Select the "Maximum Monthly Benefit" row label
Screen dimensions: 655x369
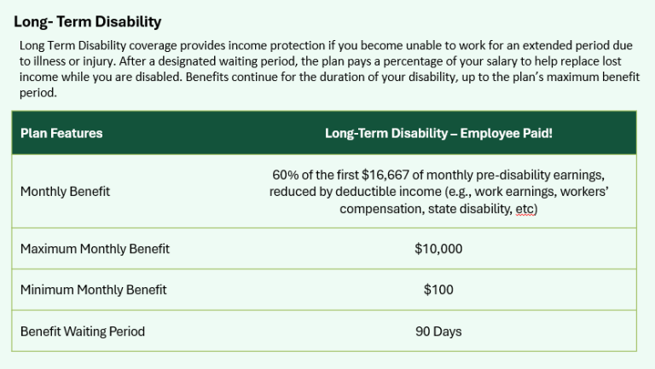coord(95,249)
